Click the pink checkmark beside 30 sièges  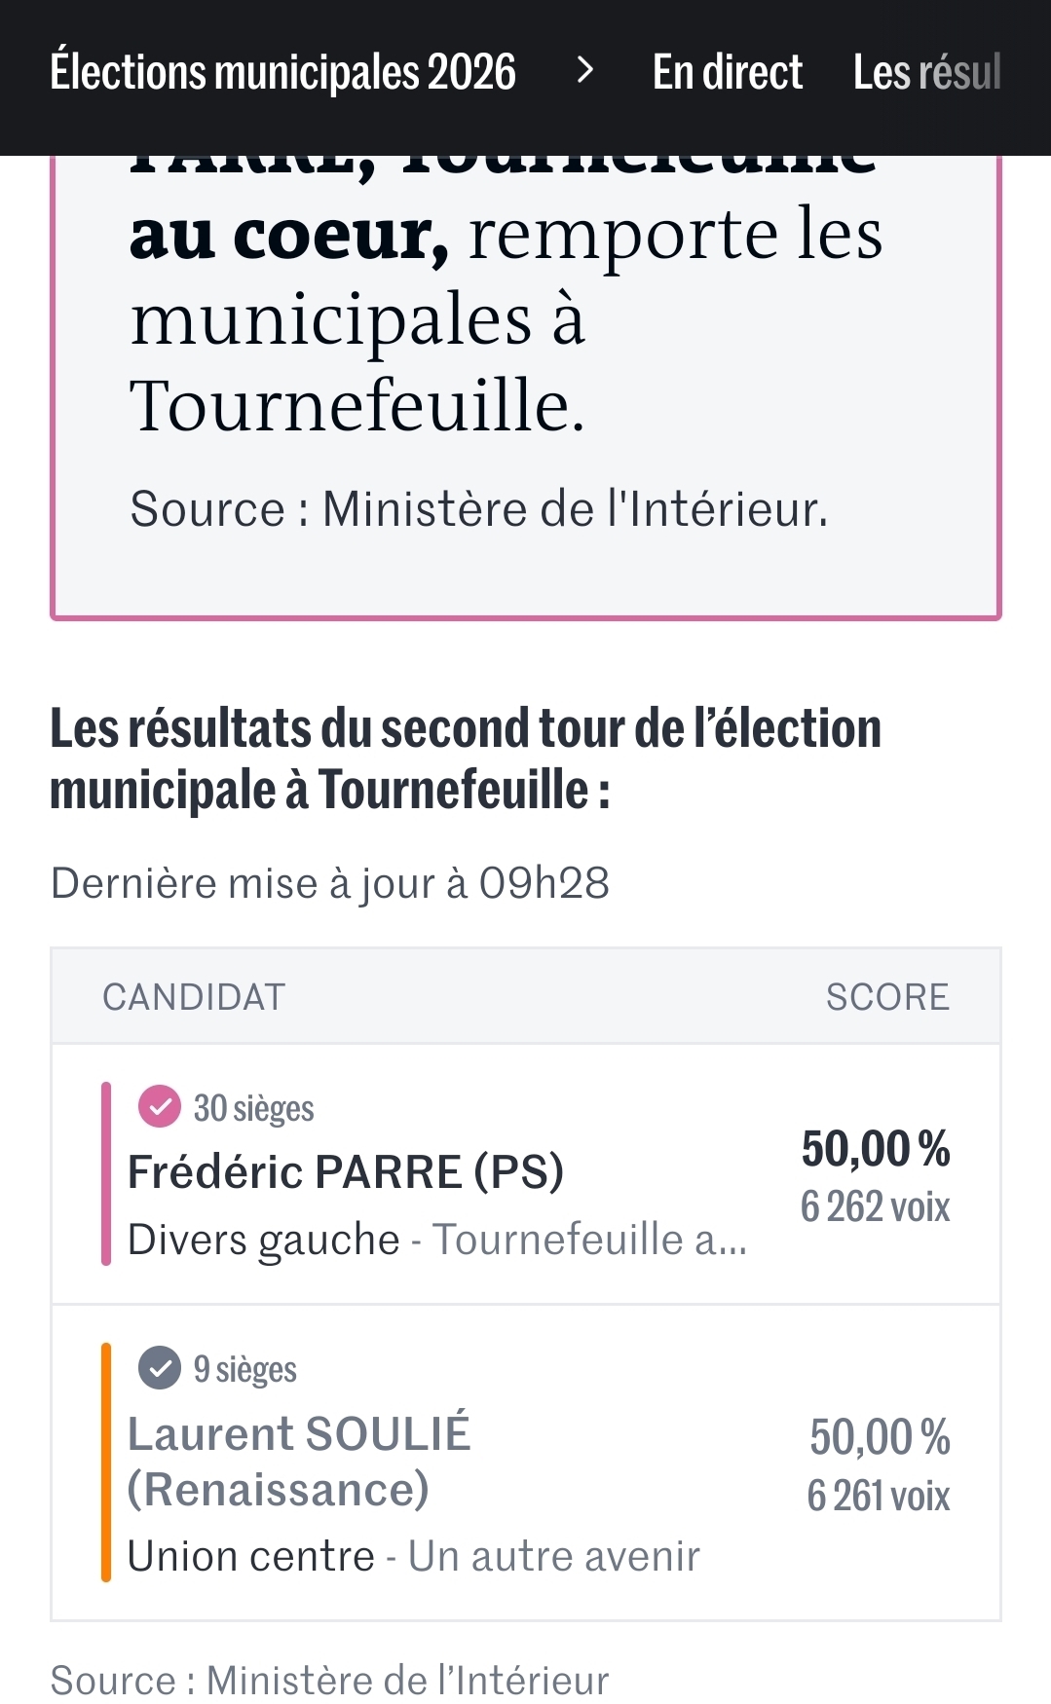(160, 1107)
